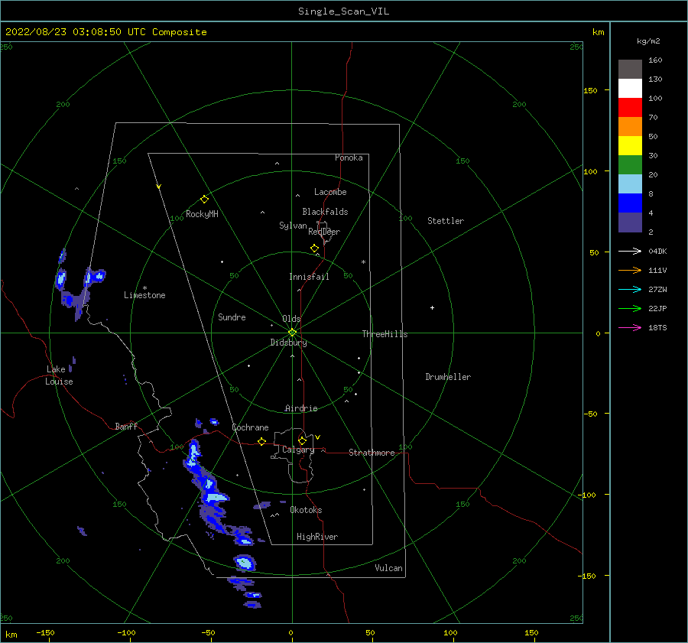Select the yellow diamond marker under Cochrane
The height and width of the screenshot is (643, 688).
pos(261,441)
